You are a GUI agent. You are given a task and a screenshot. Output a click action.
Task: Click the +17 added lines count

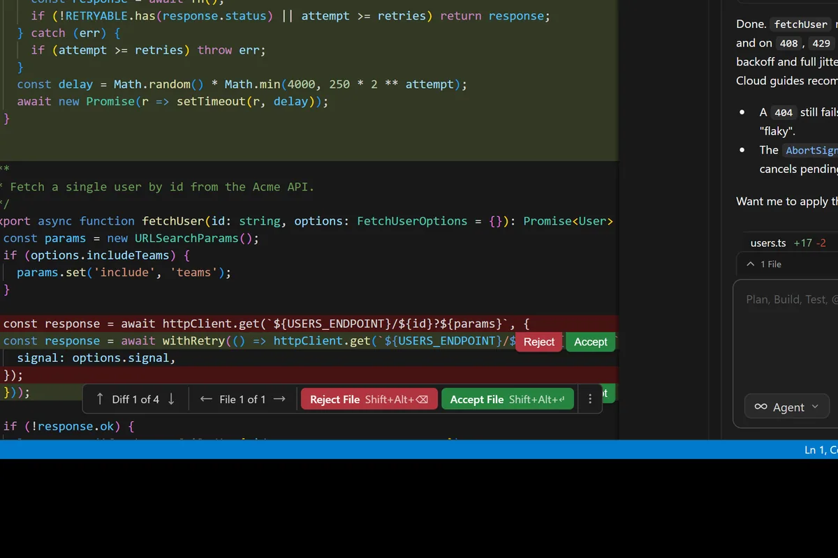[803, 243]
